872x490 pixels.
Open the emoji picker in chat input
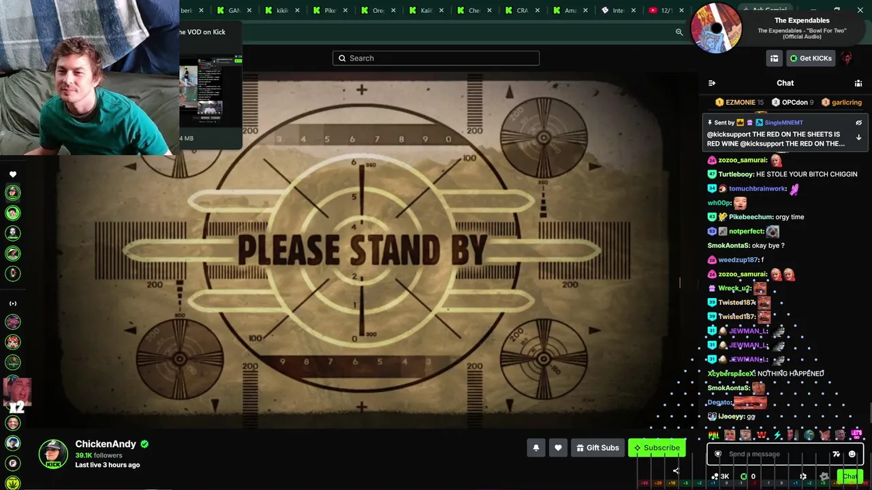click(x=852, y=454)
